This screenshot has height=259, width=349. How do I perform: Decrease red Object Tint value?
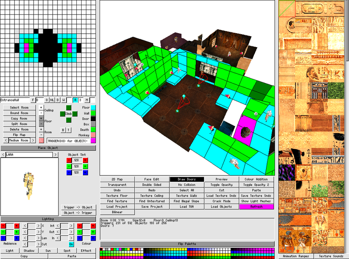(69, 160)
